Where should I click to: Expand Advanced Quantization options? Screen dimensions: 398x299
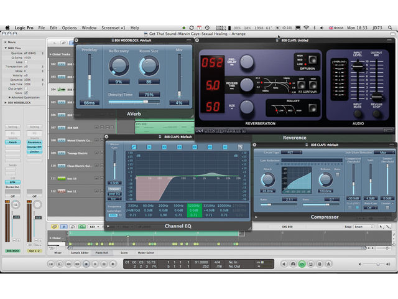tap(10, 97)
